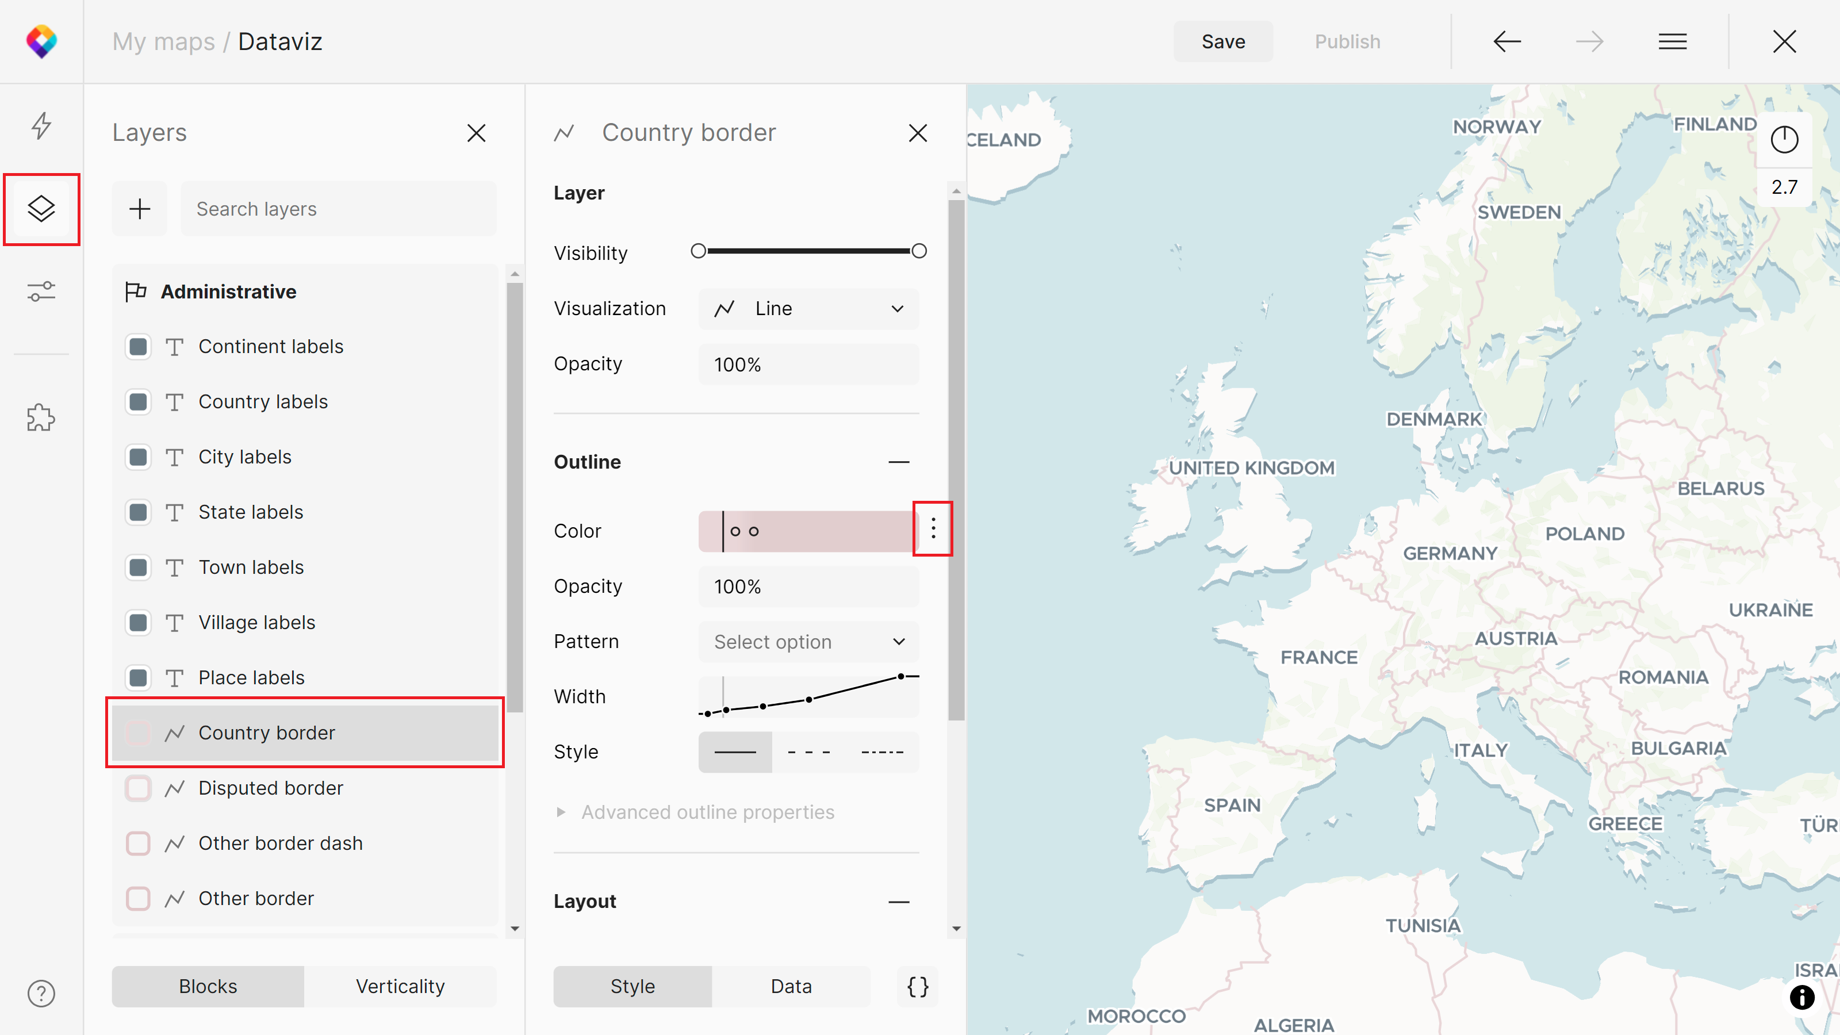
Task: Toggle visibility checkbox for City labels
Action: 138,457
